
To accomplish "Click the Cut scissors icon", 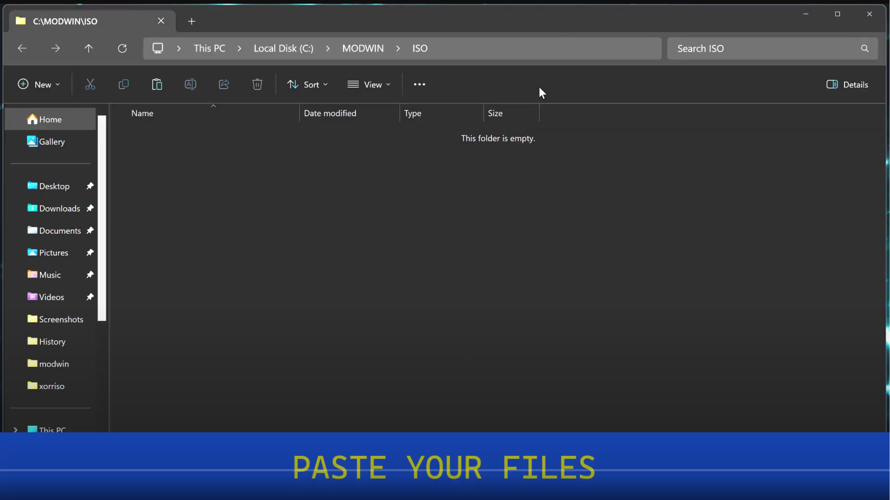I will pos(90,84).
